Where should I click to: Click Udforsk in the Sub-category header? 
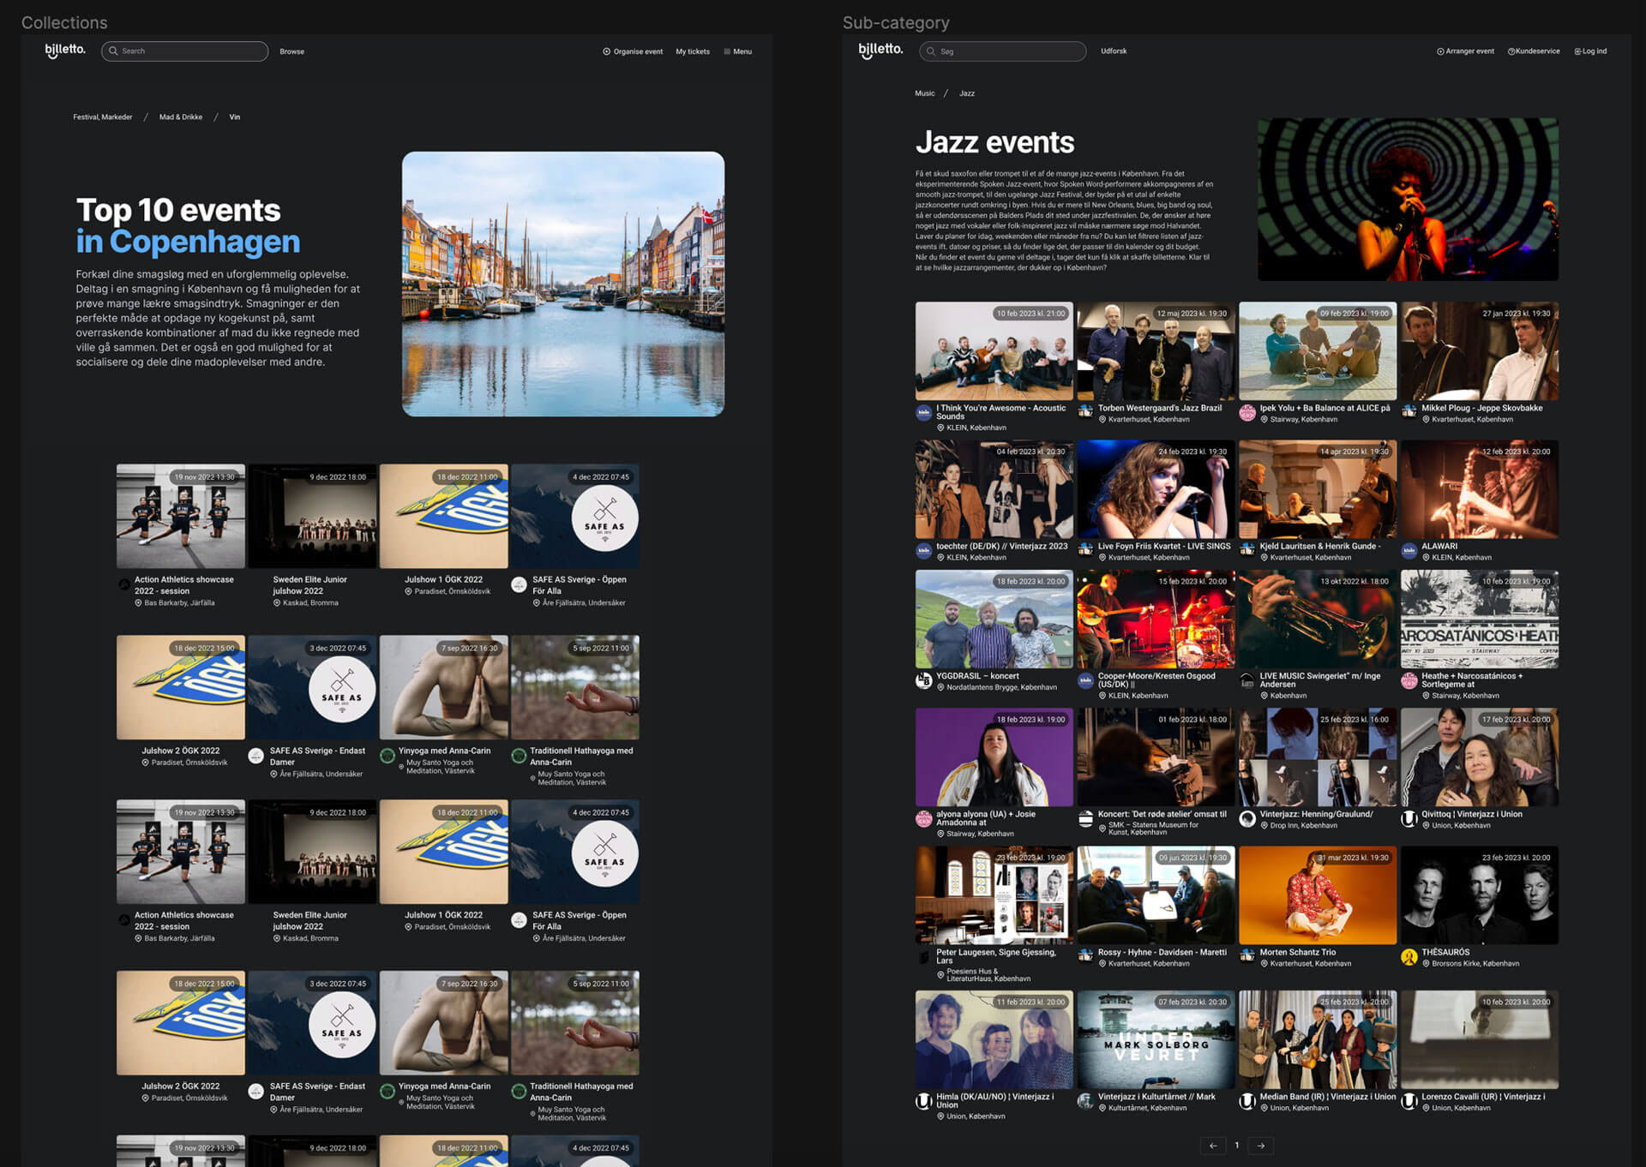(1114, 51)
